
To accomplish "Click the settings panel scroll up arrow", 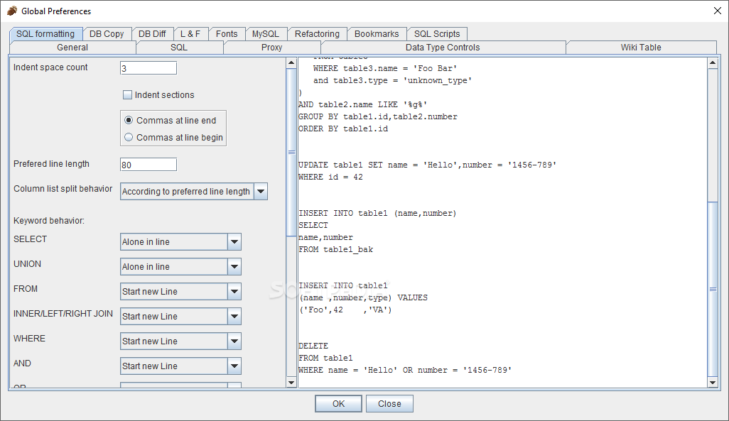I will [291, 62].
